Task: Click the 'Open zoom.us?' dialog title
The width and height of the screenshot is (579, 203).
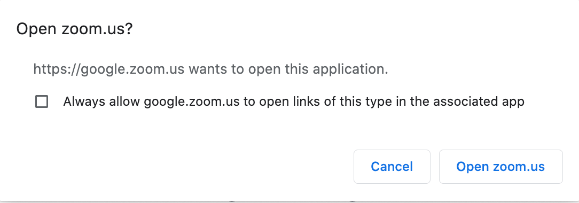Action: (74, 29)
